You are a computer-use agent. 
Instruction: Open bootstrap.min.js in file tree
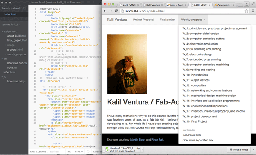16,81
